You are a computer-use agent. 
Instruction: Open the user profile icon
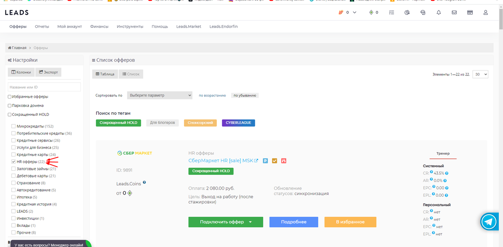pos(486,13)
